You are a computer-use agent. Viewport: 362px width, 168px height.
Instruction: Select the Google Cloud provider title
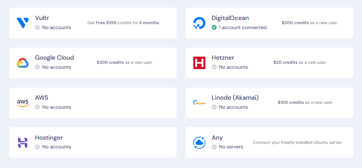pyautogui.click(x=54, y=58)
